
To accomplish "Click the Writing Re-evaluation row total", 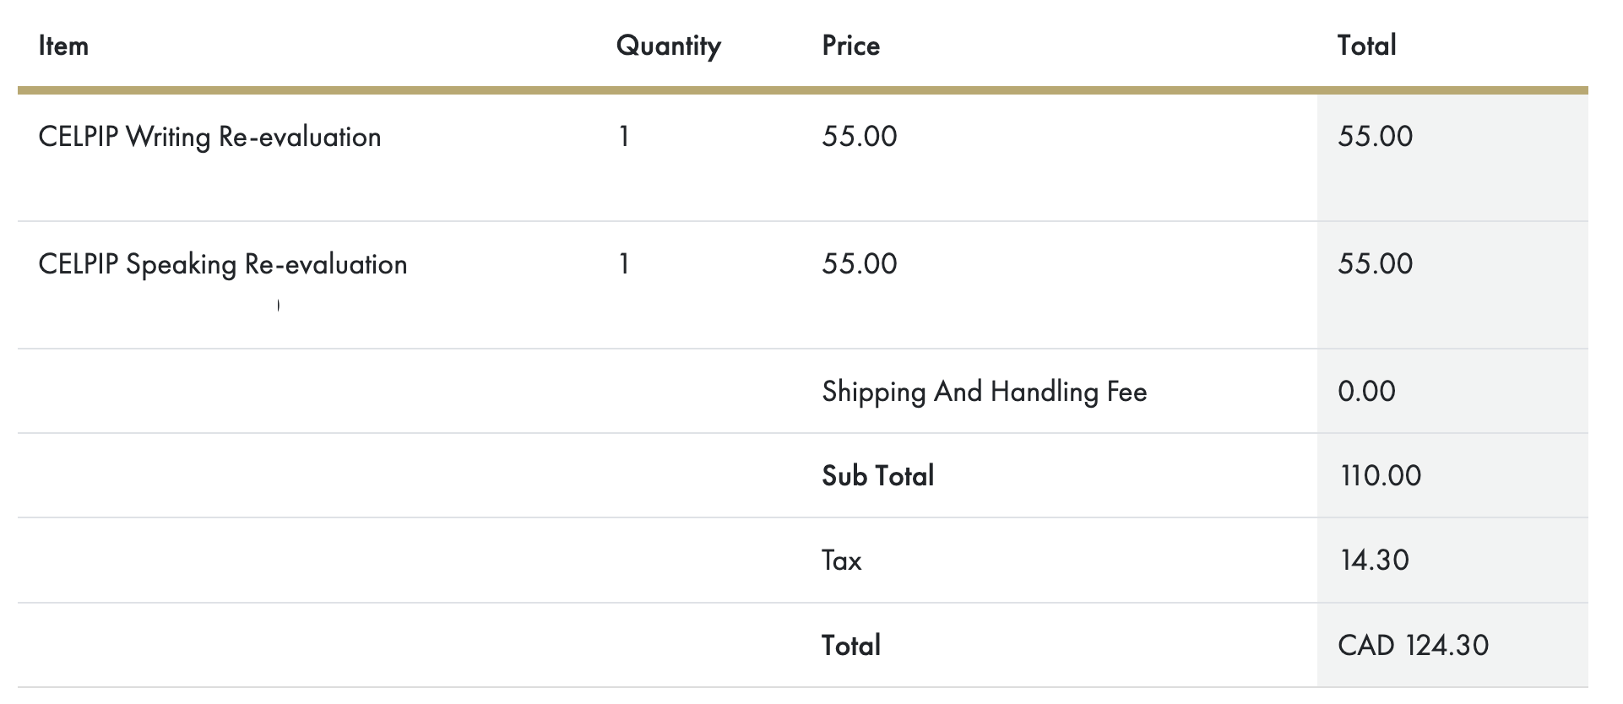I will 1375,137.
